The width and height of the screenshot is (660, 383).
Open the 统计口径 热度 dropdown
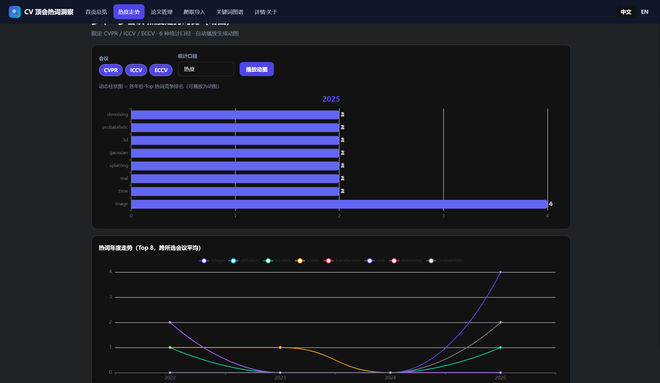coord(206,69)
